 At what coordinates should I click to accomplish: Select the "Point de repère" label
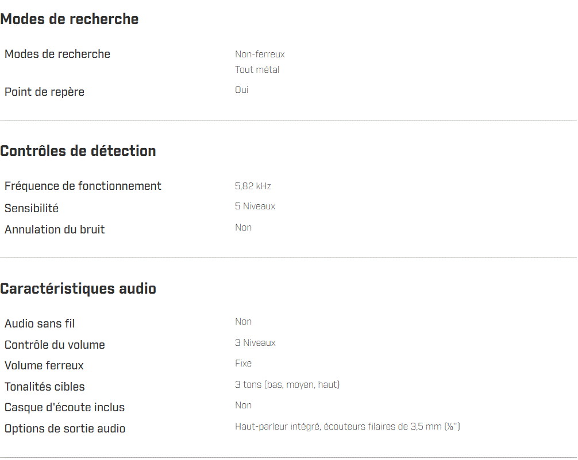pyautogui.click(x=44, y=92)
